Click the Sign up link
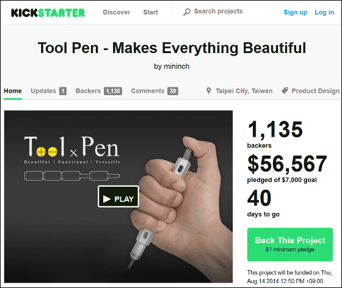This screenshot has width=342, height=288. (x=296, y=12)
